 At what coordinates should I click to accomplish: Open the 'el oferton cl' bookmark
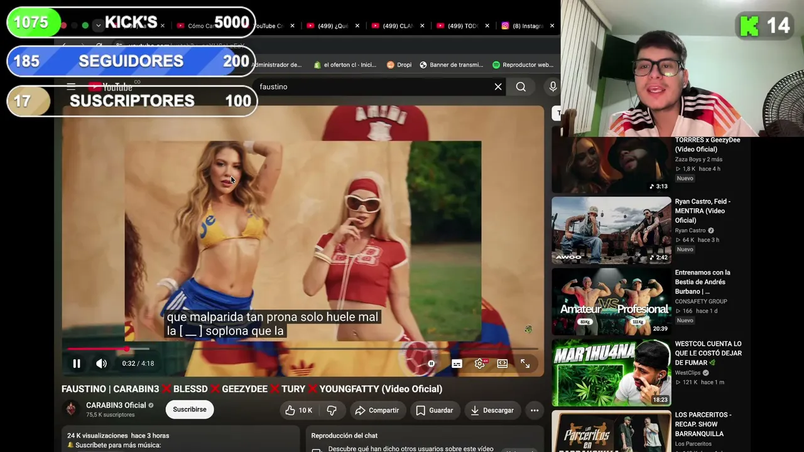click(345, 65)
